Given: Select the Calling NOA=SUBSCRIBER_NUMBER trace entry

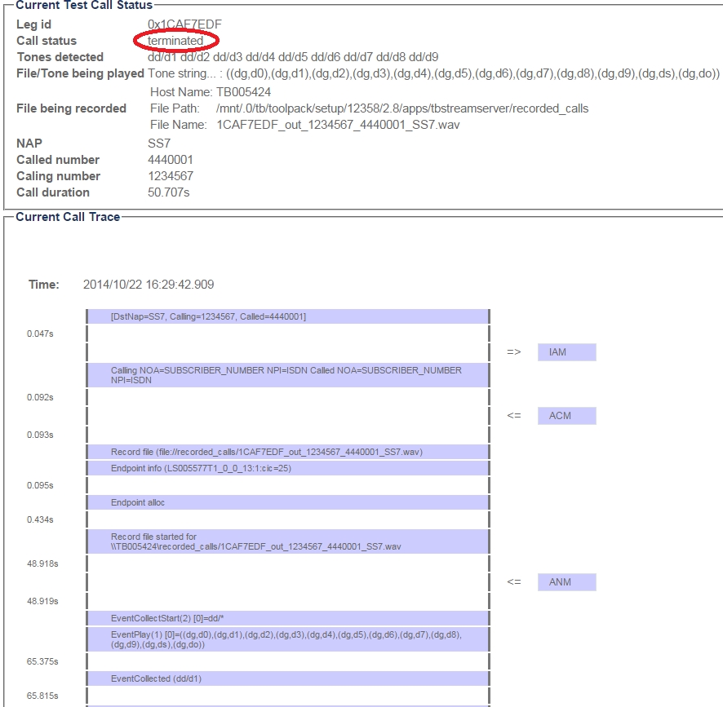Looking at the screenshot, I should click(288, 375).
